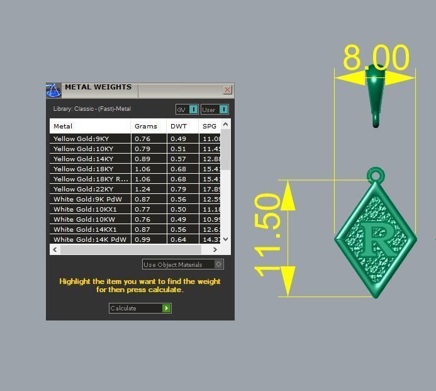Toggle the User library switch
This screenshot has height=391, width=436.
215,110
